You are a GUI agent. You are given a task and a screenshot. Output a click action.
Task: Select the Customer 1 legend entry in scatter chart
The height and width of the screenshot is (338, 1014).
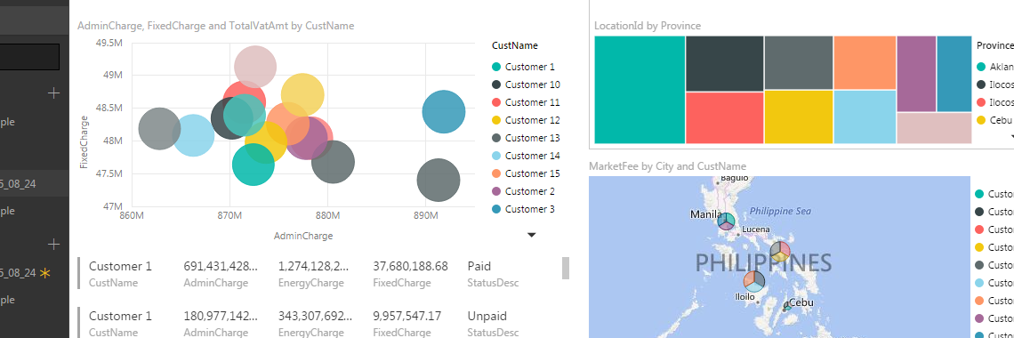pyautogui.click(x=523, y=67)
